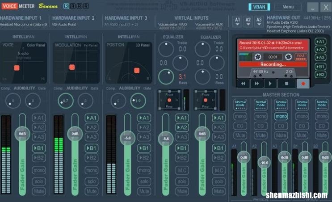The height and width of the screenshot is (202, 332).
Task: Click the Hardware Input 2 modulation panel marker
Action: click(x=72, y=67)
